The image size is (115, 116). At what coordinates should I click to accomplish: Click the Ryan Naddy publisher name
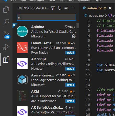40,53
